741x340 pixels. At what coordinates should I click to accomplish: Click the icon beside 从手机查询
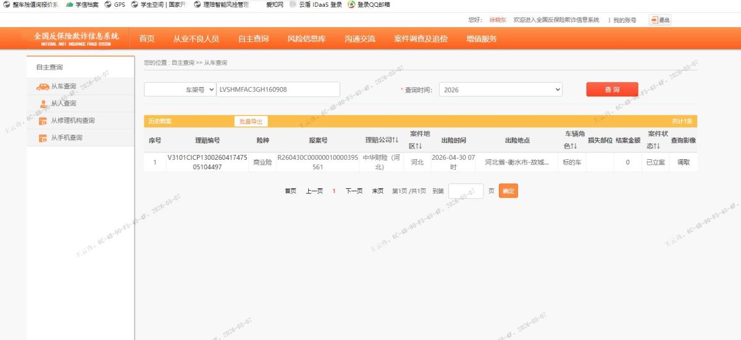[43, 138]
